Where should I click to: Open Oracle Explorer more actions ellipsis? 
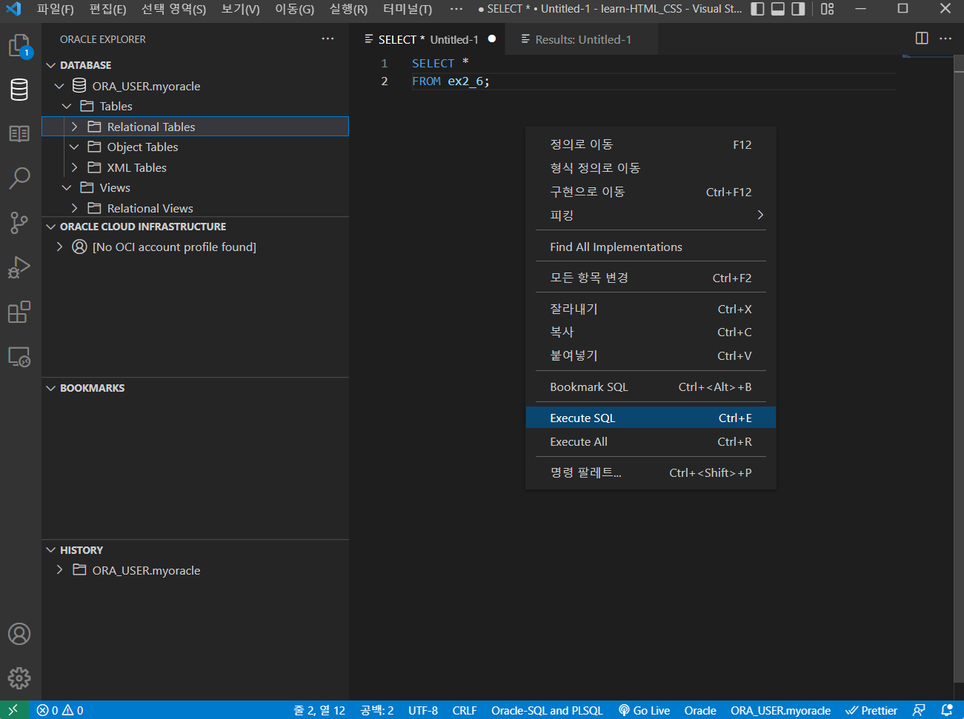[328, 39]
